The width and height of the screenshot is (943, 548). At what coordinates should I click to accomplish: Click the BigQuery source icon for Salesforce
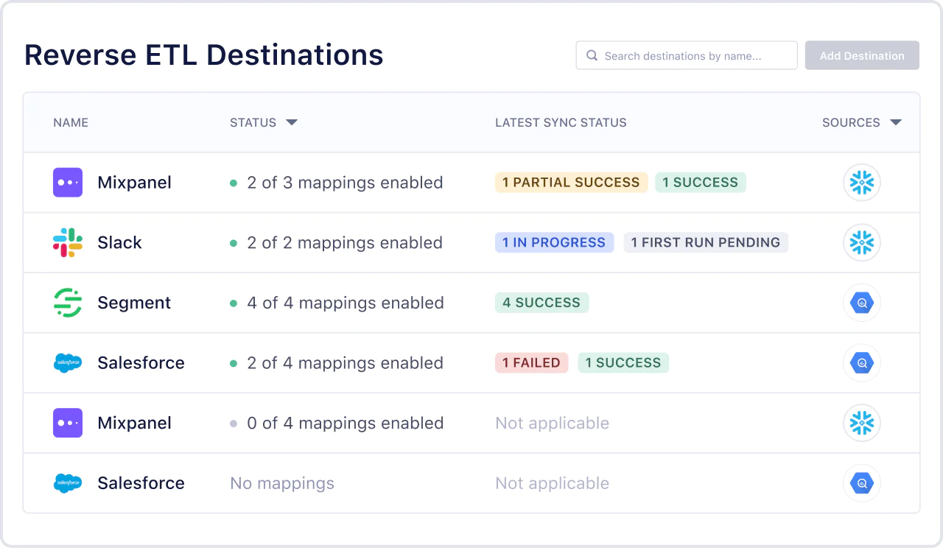862,362
